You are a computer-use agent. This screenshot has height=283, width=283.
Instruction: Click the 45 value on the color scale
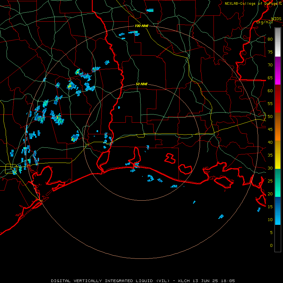click(270, 130)
